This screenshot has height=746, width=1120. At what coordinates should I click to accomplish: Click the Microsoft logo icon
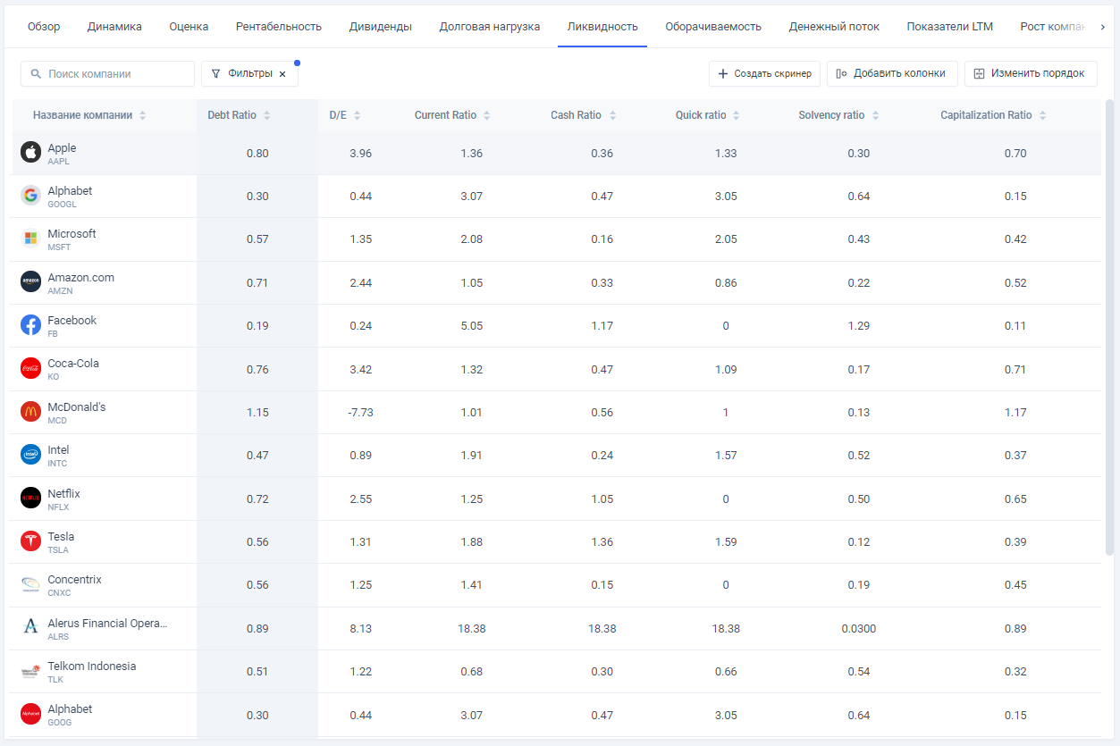[x=31, y=239]
